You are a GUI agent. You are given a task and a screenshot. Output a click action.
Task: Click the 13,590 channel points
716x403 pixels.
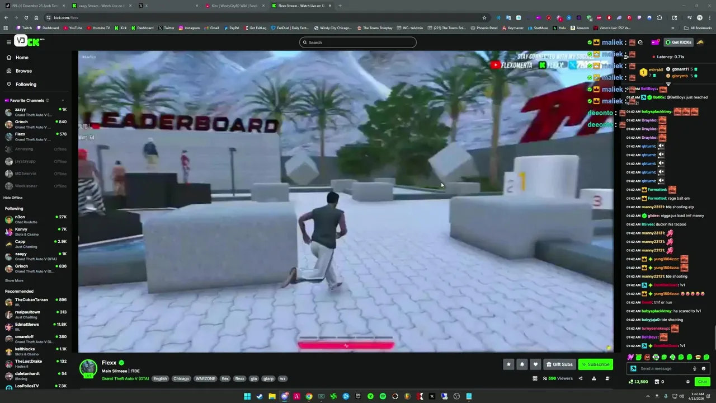[x=638, y=382]
